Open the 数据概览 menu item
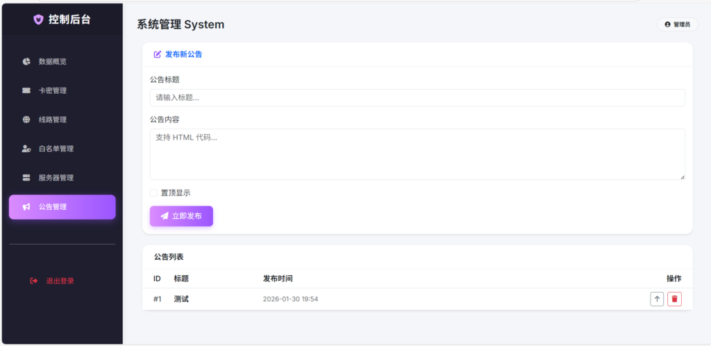This screenshot has width=711, height=346. [x=53, y=61]
